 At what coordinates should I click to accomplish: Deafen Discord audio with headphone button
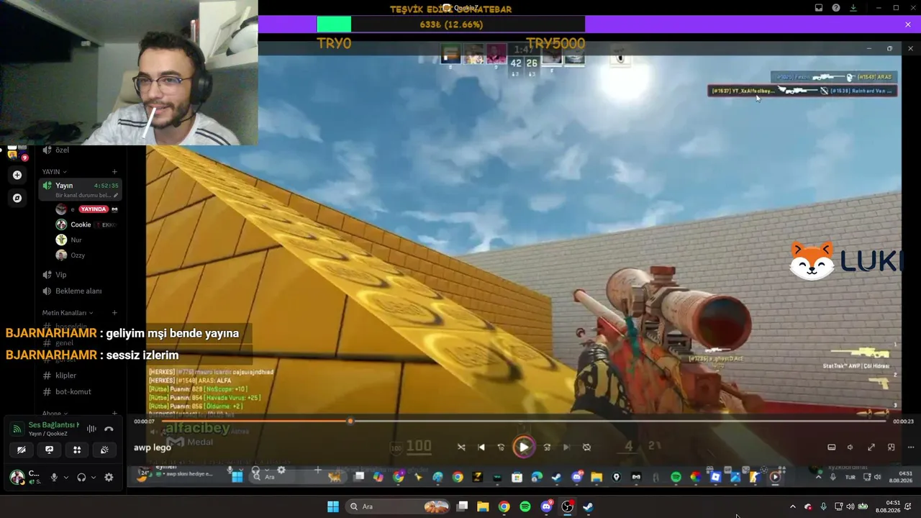pyautogui.click(x=81, y=477)
